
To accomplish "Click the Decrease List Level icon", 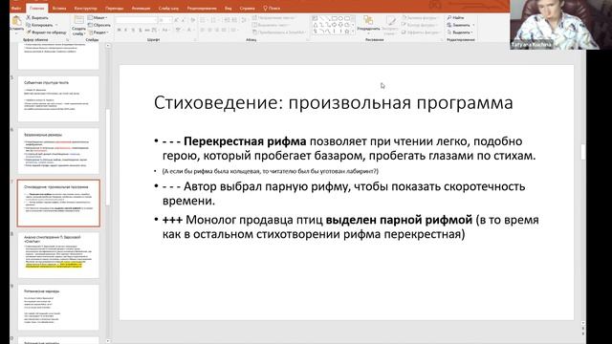I will point(228,20).
